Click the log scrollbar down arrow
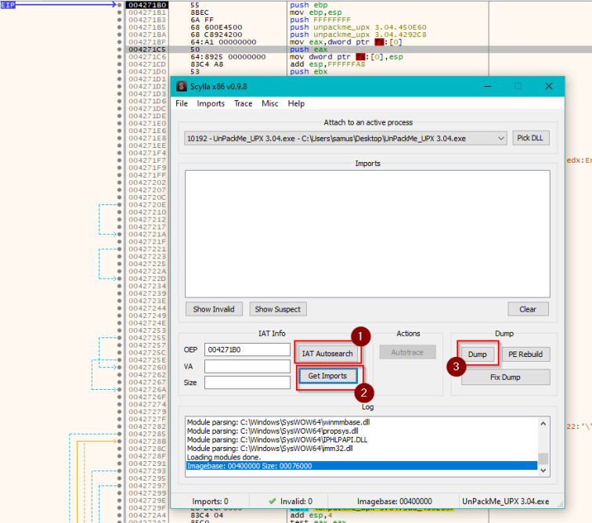Image resolution: width=592 pixels, height=523 pixels. pyautogui.click(x=543, y=470)
